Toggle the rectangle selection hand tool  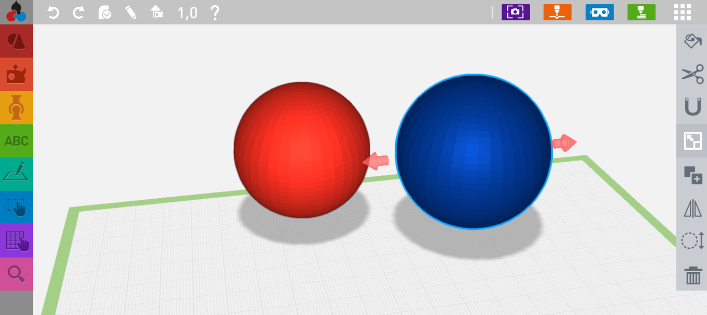click(x=16, y=208)
